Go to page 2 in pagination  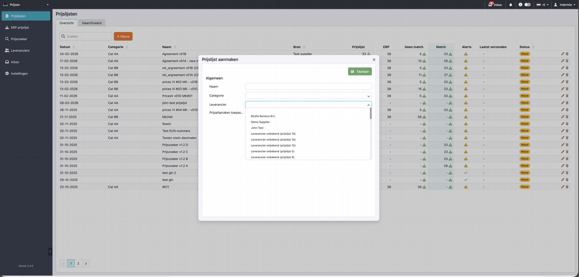(x=78, y=263)
